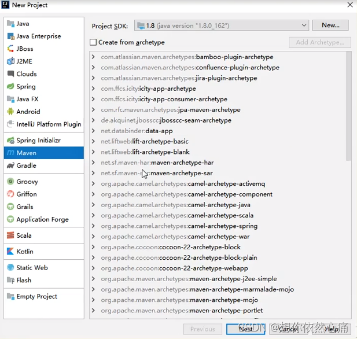Expand confluence-plugin-archetype entry
The height and width of the screenshot is (339, 357).
point(93,67)
